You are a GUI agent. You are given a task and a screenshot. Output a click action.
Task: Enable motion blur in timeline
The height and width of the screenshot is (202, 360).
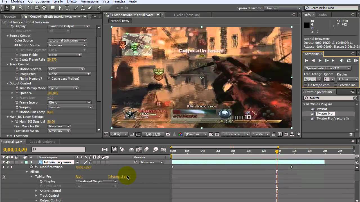146,150
